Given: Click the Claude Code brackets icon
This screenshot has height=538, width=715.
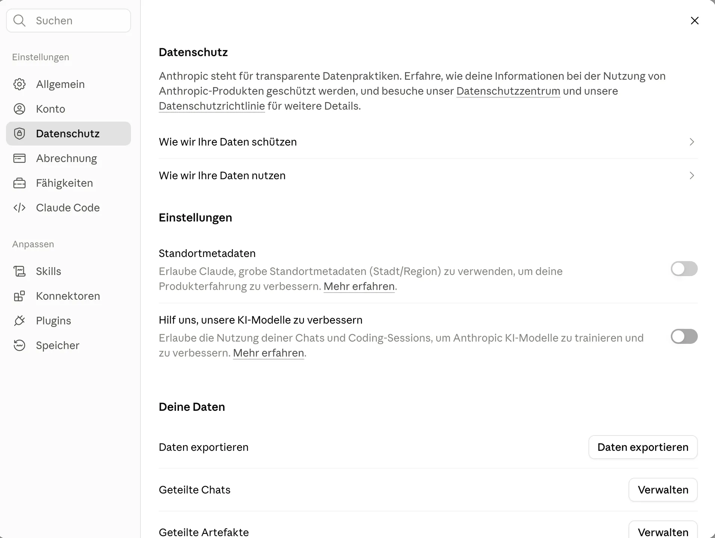Looking at the screenshot, I should 19,208.
